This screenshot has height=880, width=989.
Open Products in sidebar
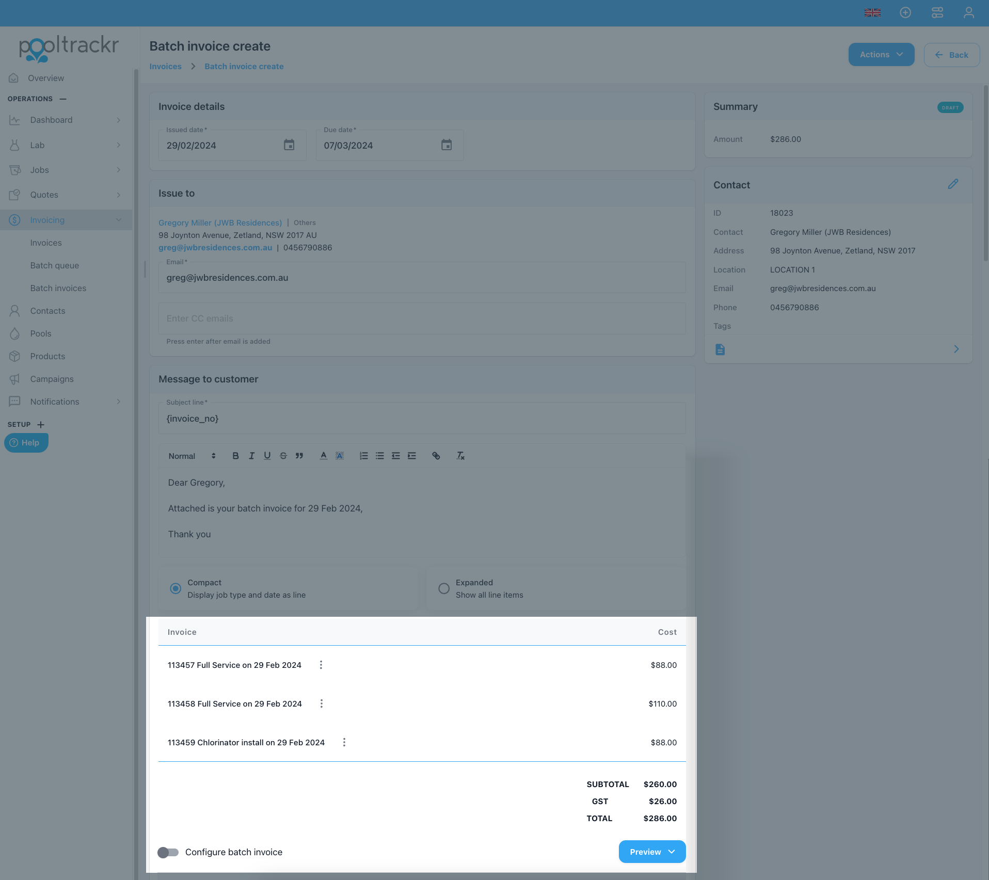click(47, 356)
